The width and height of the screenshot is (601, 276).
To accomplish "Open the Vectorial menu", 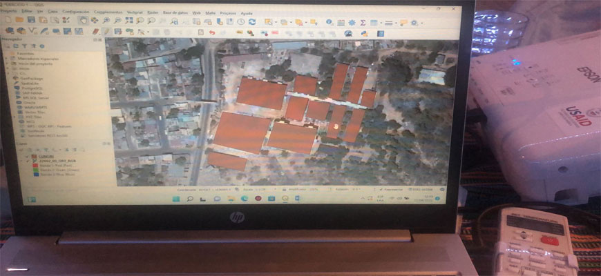I will coord(135,12).
